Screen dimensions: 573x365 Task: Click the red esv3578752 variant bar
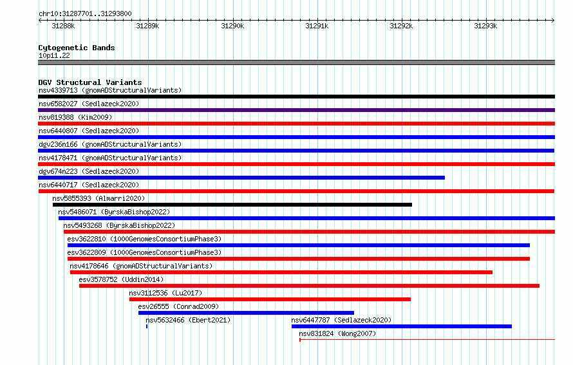click(x=309, y=286)
